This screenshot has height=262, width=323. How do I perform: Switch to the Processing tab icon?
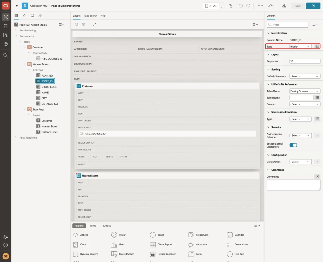[x=32, y=16]
